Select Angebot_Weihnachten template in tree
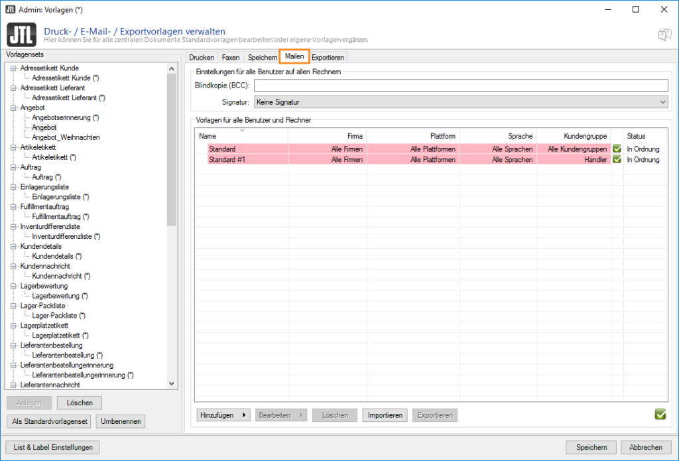Screen dimensions: 679x461 coord(66,137)
